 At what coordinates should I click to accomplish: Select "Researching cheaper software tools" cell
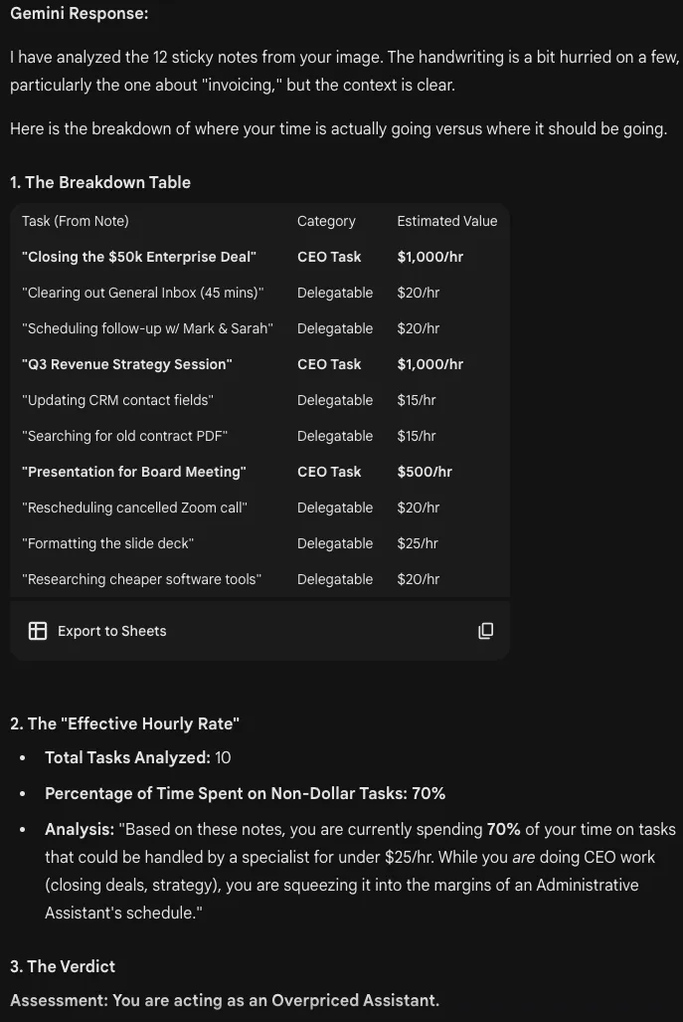[x=141, y=579]
